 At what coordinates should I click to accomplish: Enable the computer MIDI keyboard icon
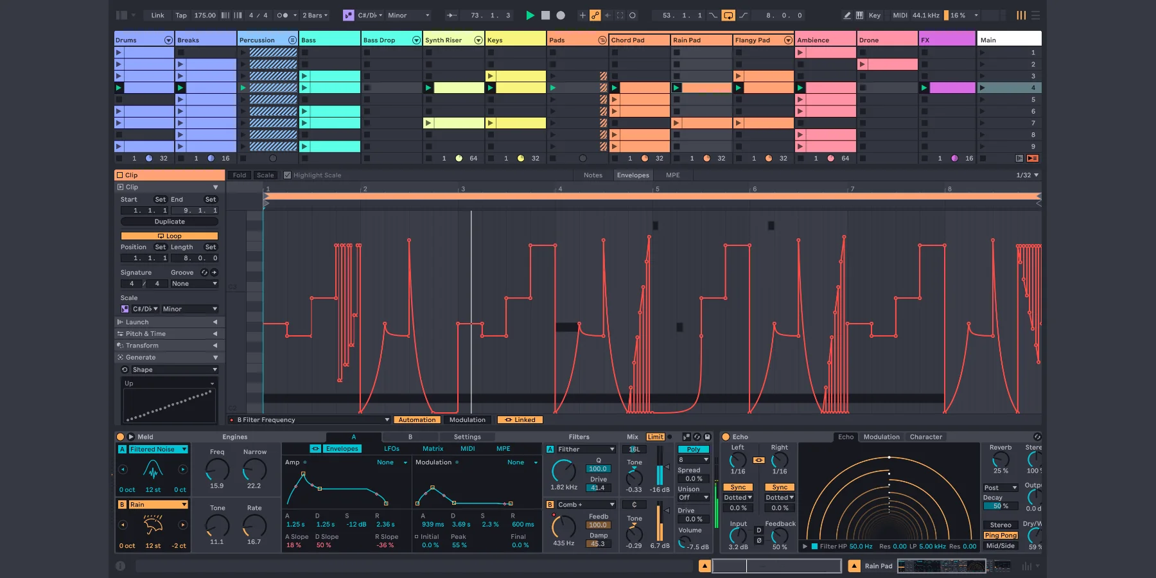click(859, 15)
